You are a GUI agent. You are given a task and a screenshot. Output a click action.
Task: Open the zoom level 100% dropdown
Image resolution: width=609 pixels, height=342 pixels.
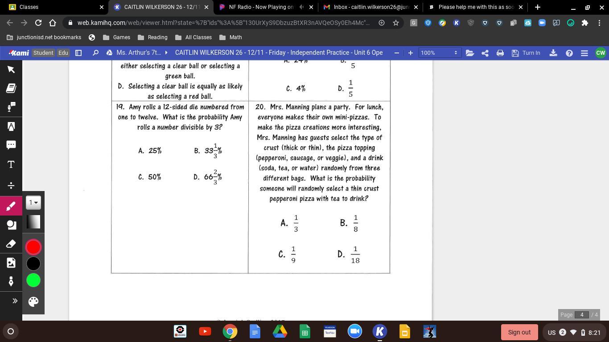tap(439, 53)
